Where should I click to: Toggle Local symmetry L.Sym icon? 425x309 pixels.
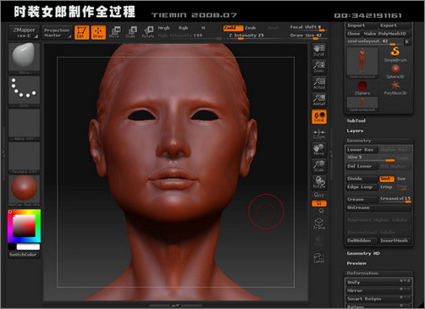pyautogui.click(x=319, y=134)
